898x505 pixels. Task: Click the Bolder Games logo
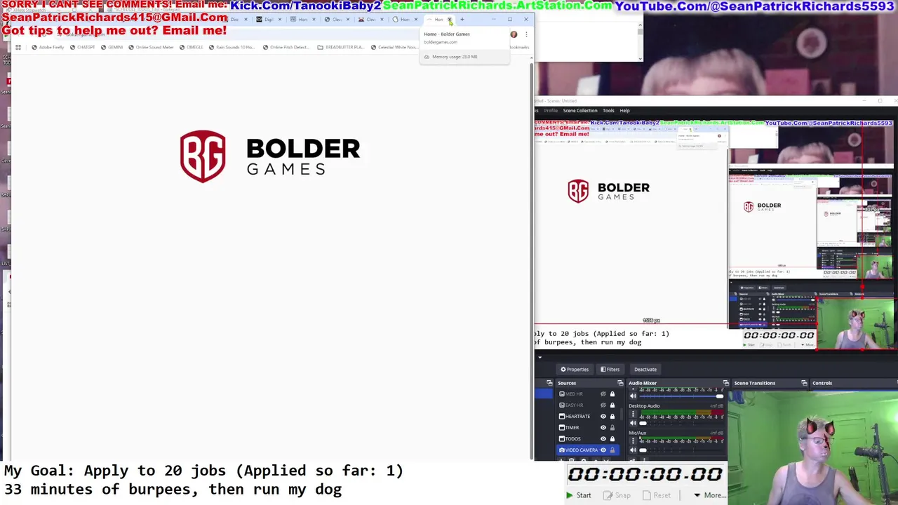tap(270, 156)
